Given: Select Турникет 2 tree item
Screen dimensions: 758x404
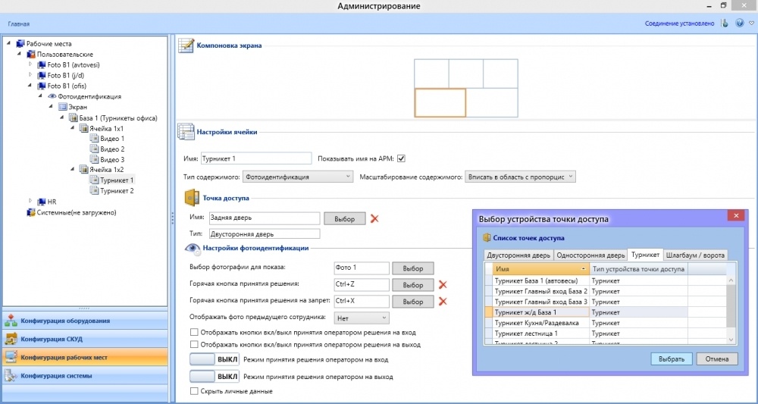Looking at the screenshot, I should (117, 191).
